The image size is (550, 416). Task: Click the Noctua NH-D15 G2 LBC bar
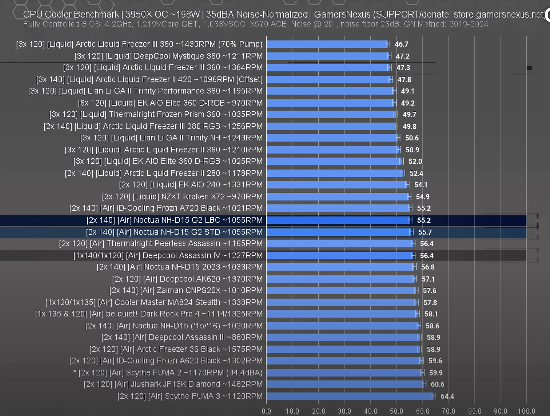[338, 220]
